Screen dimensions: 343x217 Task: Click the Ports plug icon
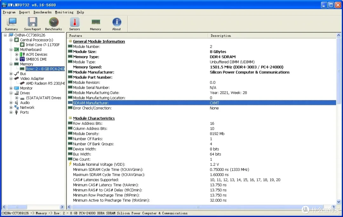click(x=17, y=112)
